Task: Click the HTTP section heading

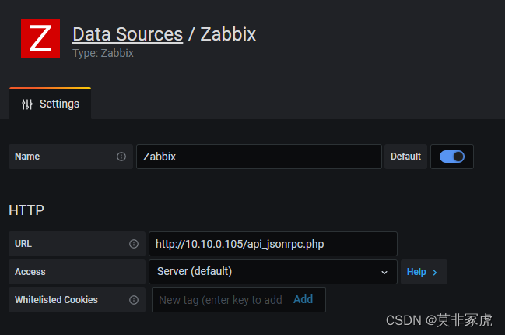Action: point(26,210)
